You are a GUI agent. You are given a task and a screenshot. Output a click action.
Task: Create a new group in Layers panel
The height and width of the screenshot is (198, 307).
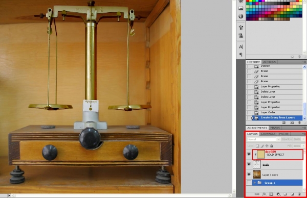285,194
